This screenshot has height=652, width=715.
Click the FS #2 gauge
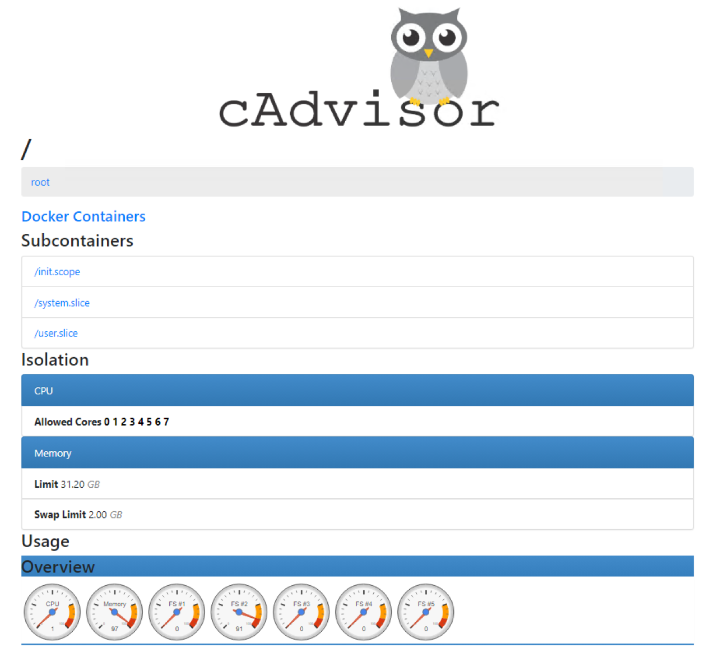[x=239, y=612]
